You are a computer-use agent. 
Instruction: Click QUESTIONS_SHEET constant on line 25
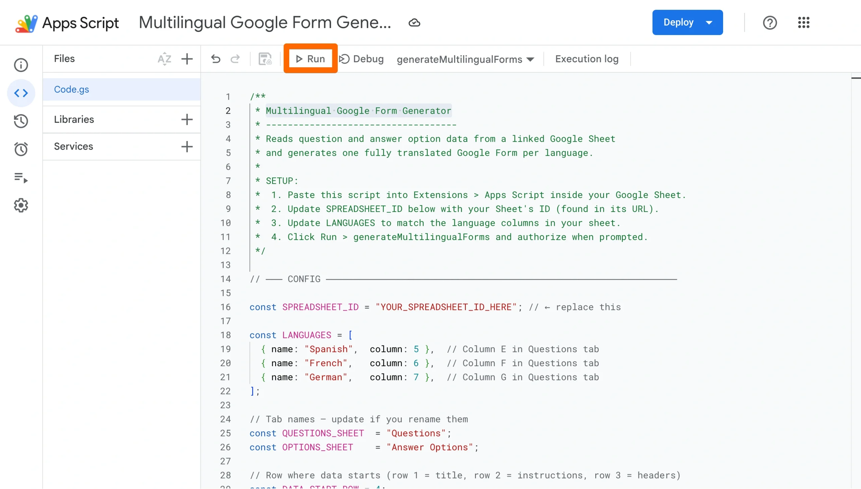pyautogui.click(x=323, y=433)
